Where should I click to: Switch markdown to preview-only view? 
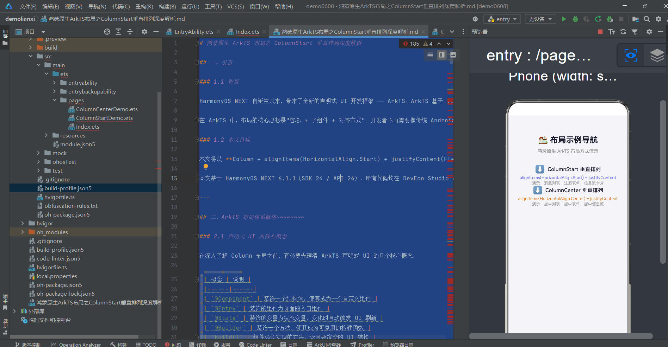tap(453, 55)
